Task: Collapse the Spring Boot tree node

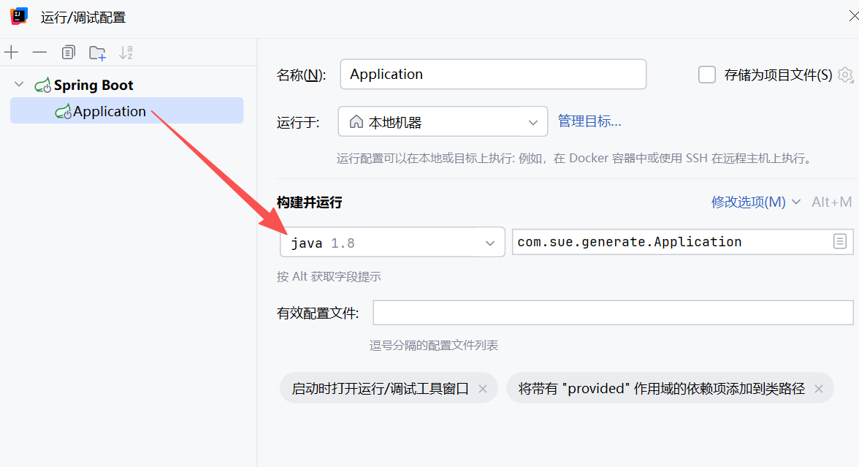Action: (19, 85)
